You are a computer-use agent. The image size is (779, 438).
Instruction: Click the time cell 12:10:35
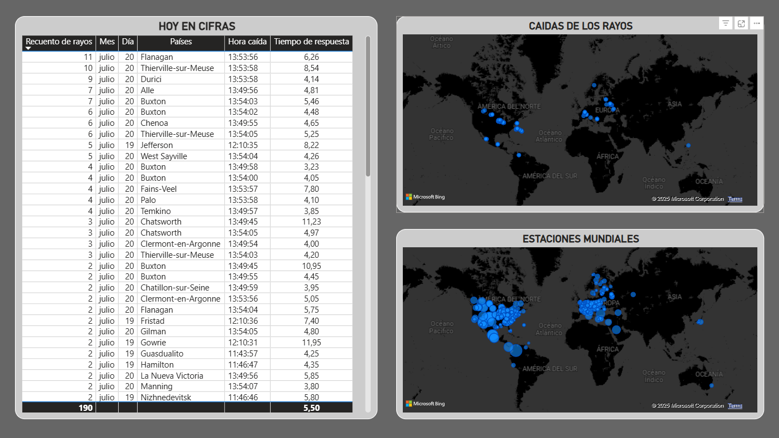(x=247, y=145)
